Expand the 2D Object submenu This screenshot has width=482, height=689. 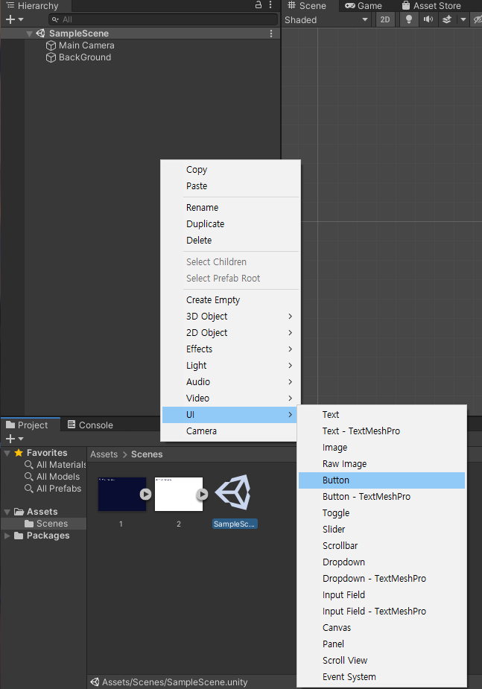click(x=231, y=333)
